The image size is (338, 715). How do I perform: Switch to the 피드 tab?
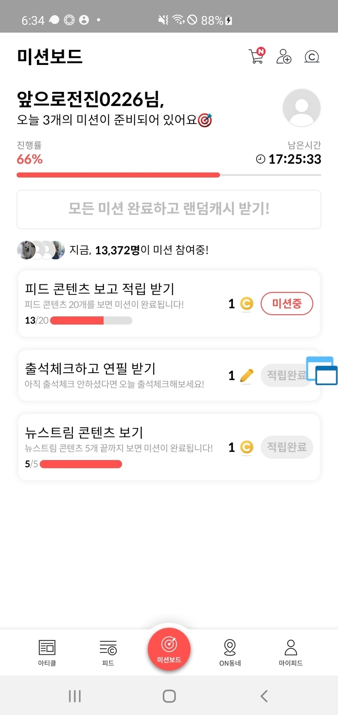108,652
